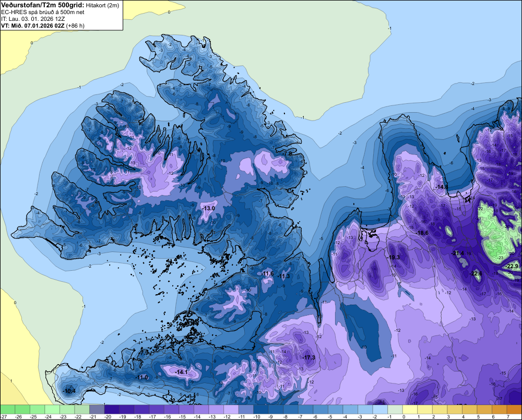Select the -20 dark purple legend swatch
The image size is (522, 420).
pyautogui.click(x=112, y=410)
